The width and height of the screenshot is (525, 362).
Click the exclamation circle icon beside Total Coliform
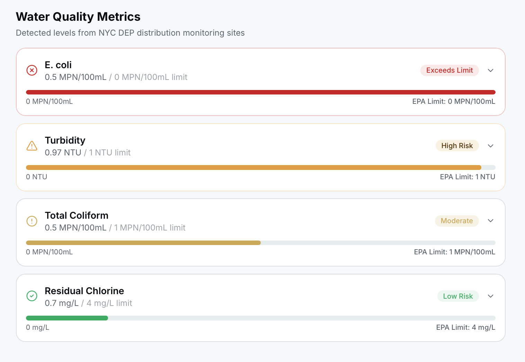[x=32, y=221]
